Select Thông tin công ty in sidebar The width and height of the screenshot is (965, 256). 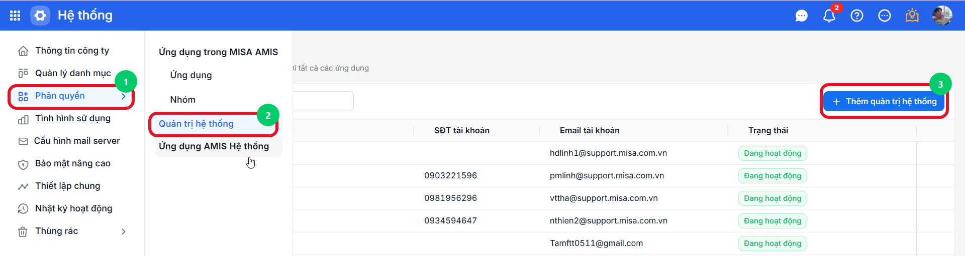pos(72,51)
